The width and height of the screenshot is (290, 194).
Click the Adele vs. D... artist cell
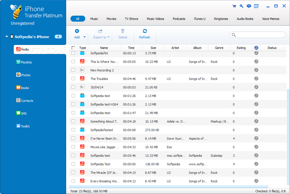click(x=176, y=121)
